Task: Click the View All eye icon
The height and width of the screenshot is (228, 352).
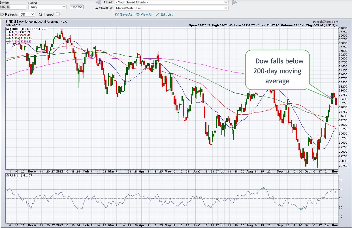Action: [x=138, y=14]
